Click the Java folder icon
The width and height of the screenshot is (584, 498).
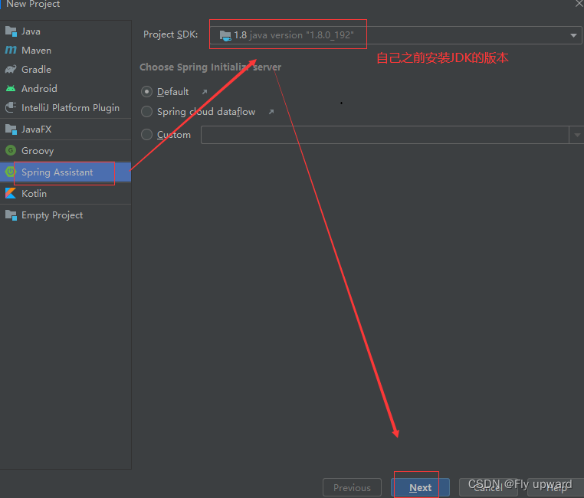click(x=11, y=31)
